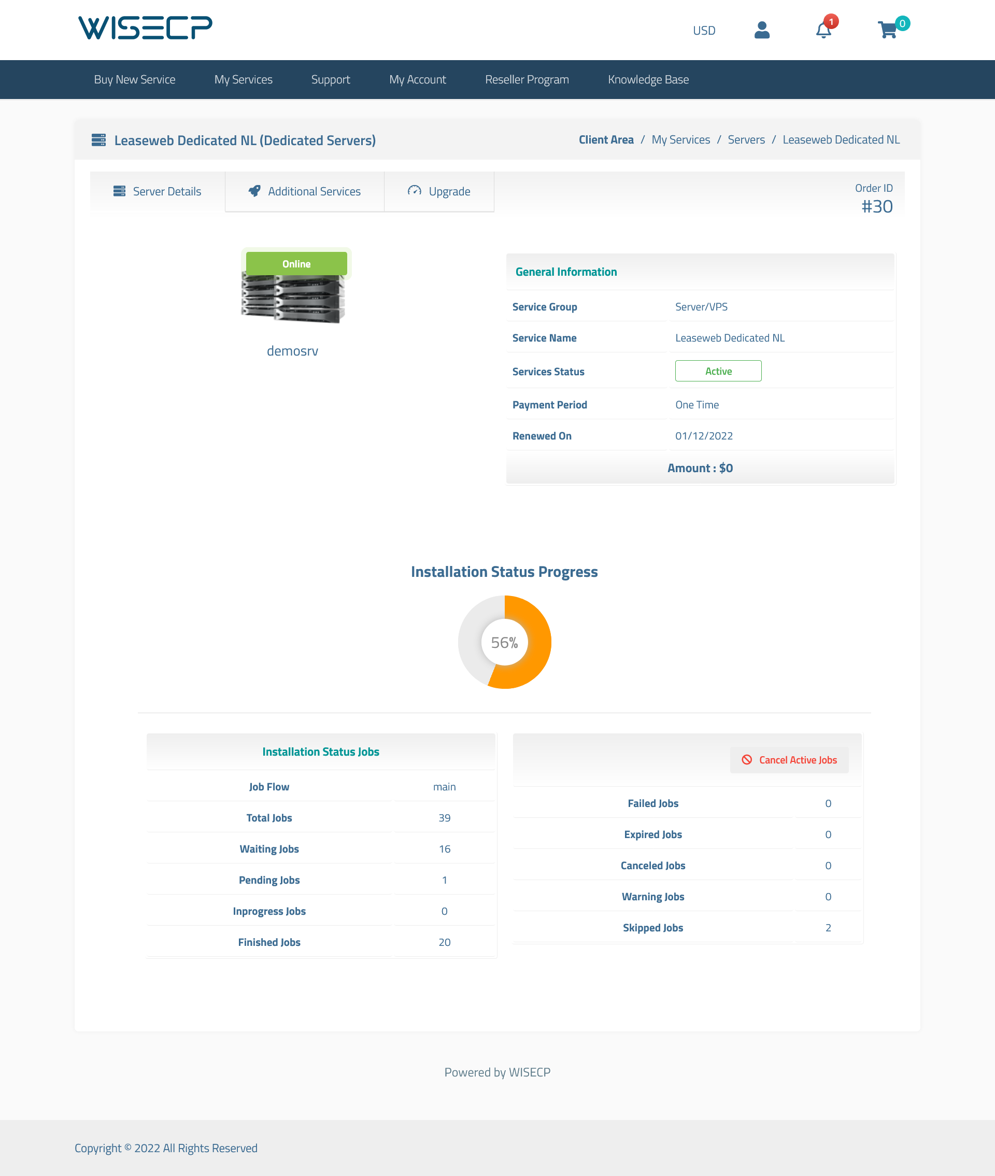Click the Skipped Jobs value 2
995x1176 pixels.
click(828, 927)
